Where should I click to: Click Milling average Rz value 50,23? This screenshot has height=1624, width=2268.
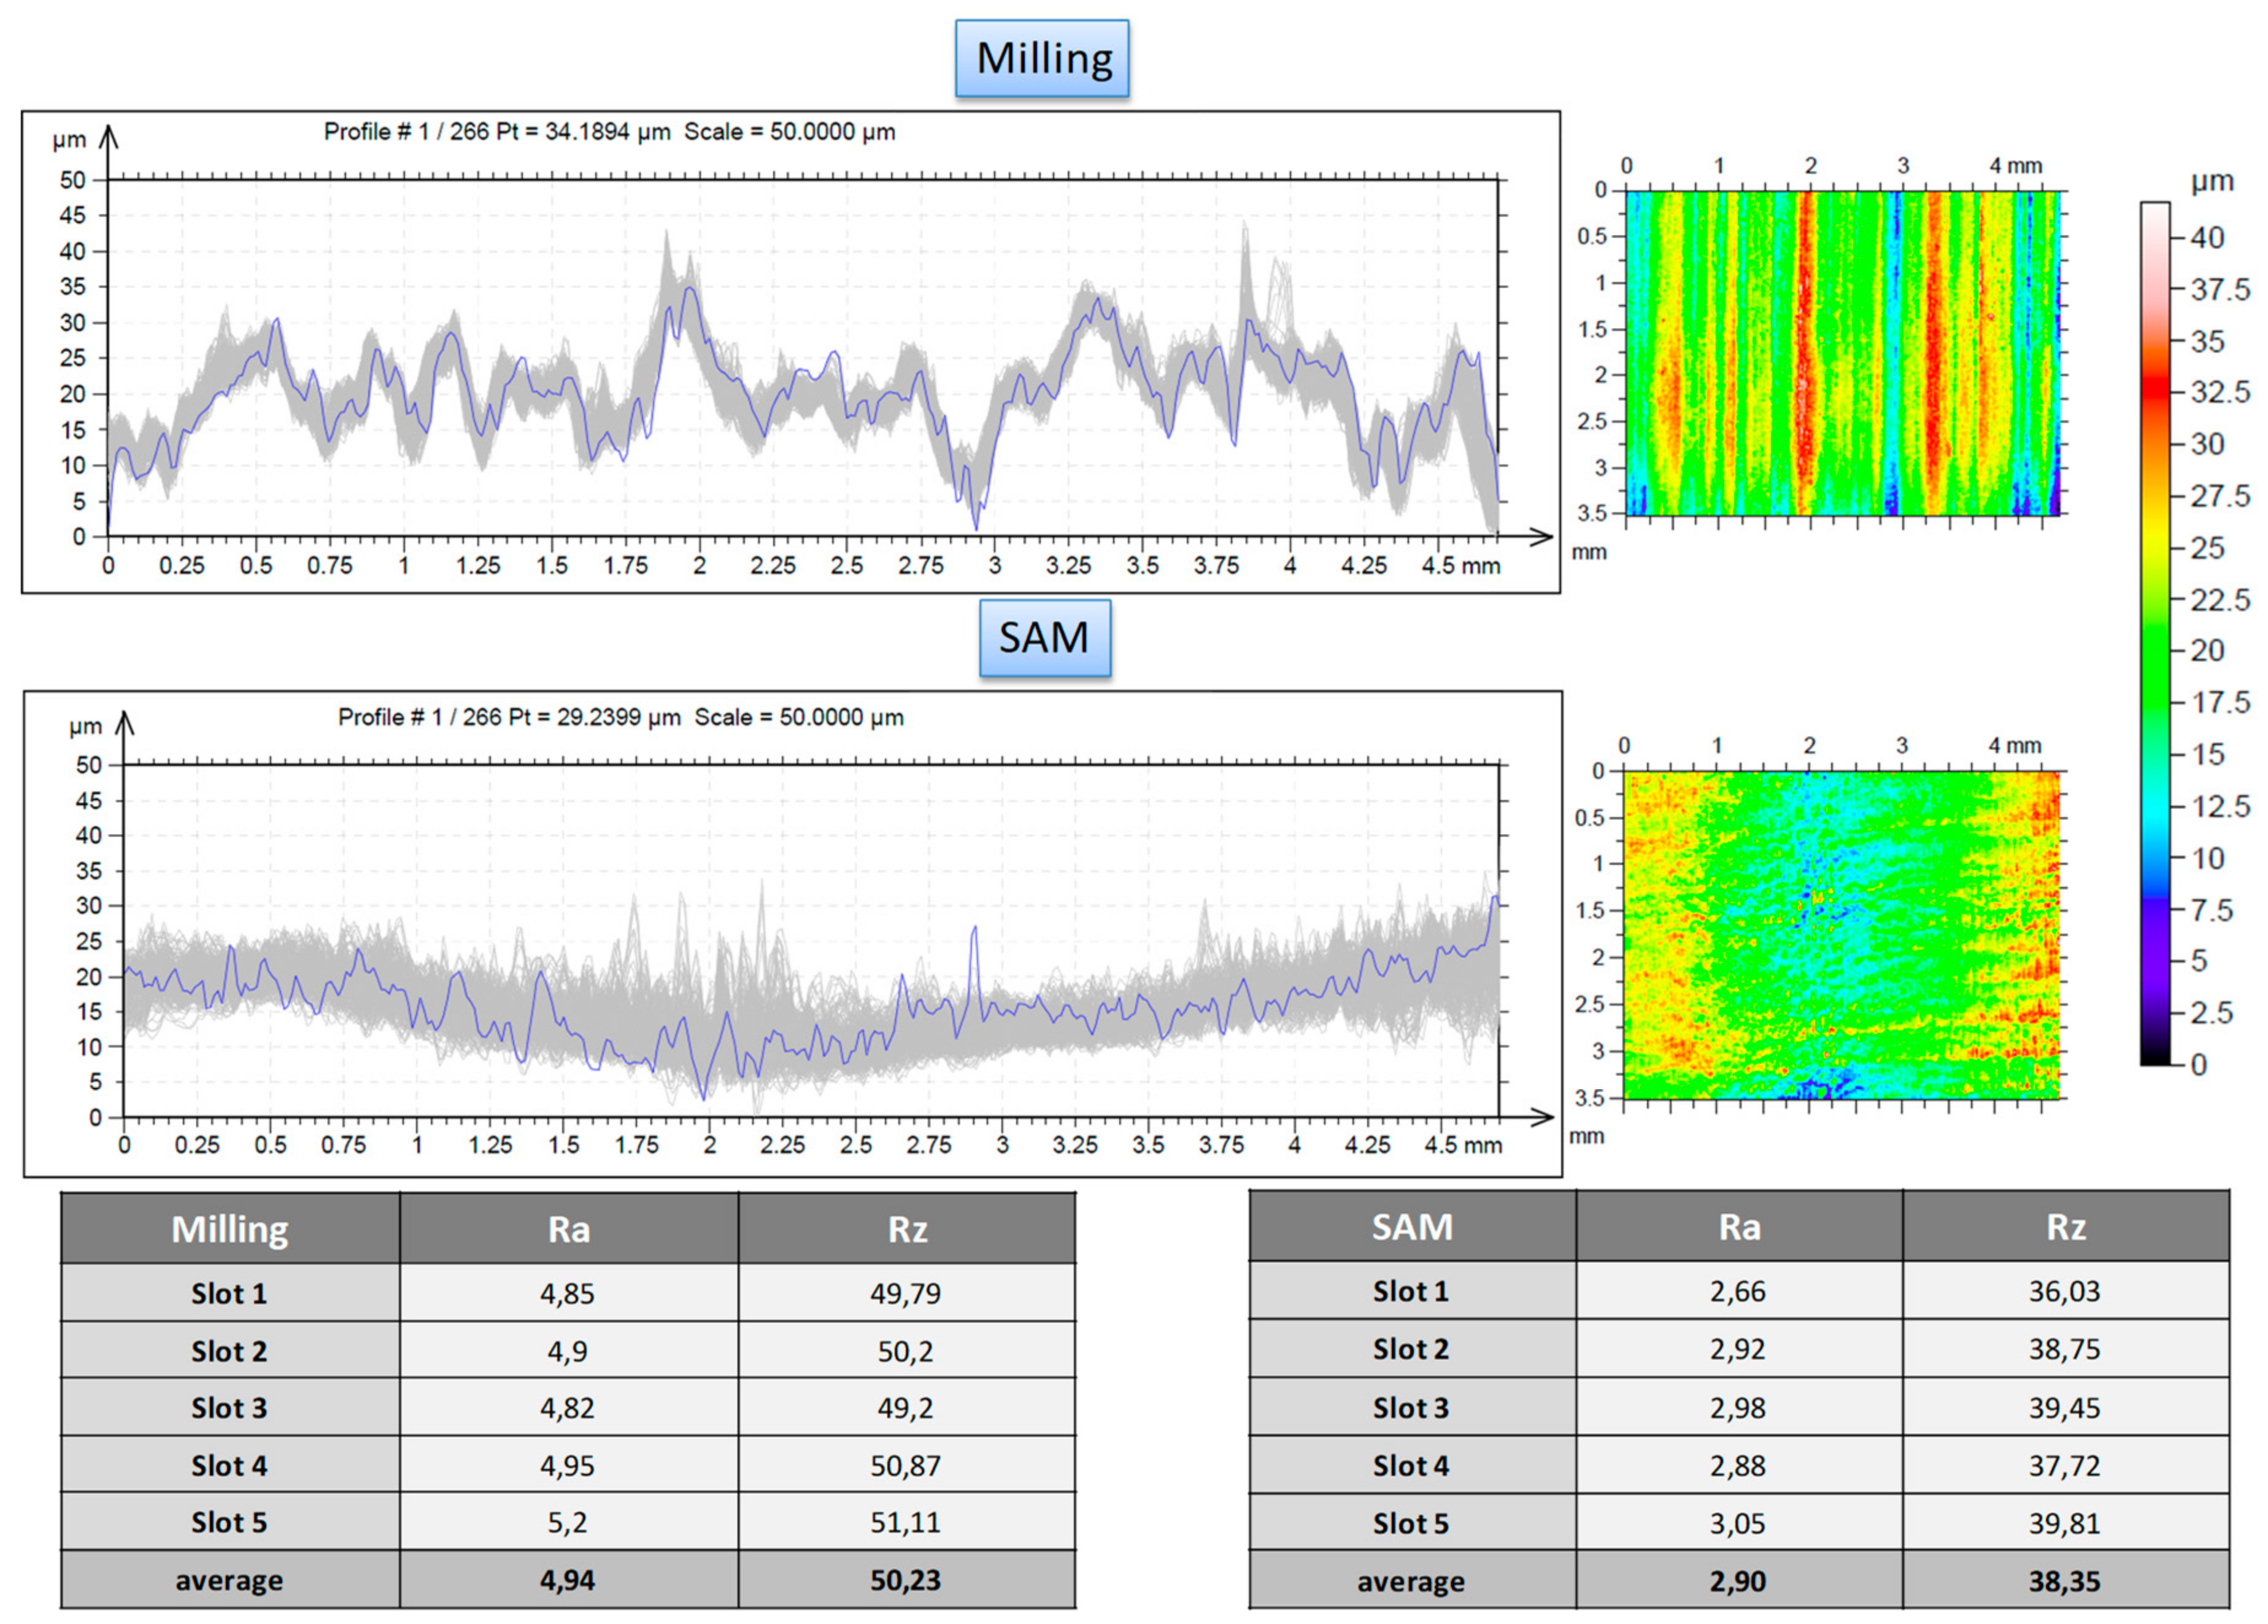point(905,1580)
